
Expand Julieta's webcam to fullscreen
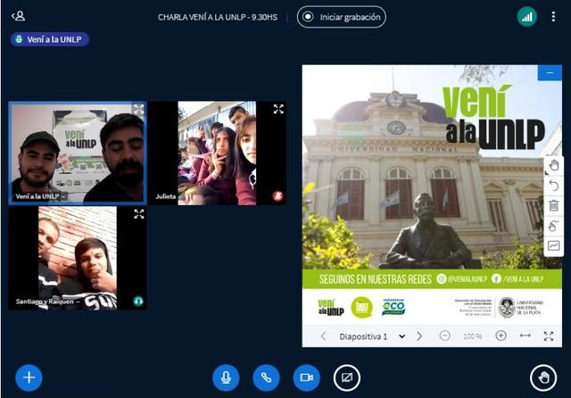pyautogui.click(x=278, y=109)
